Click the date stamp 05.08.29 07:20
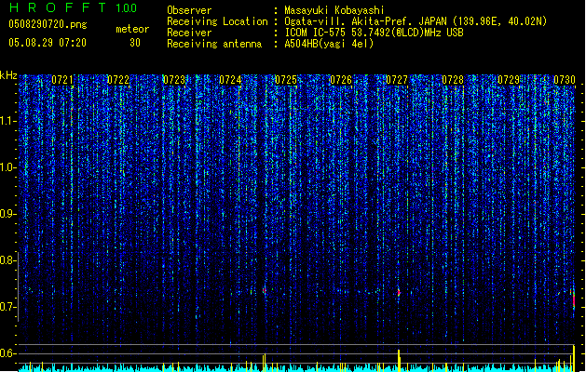 pos(48,43)
